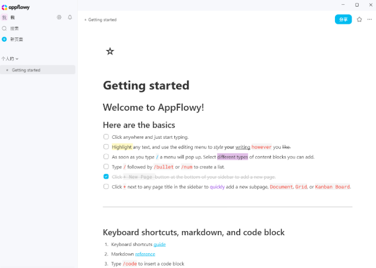
Task: Open the three-dot more options menu
Action: [369, 20]
